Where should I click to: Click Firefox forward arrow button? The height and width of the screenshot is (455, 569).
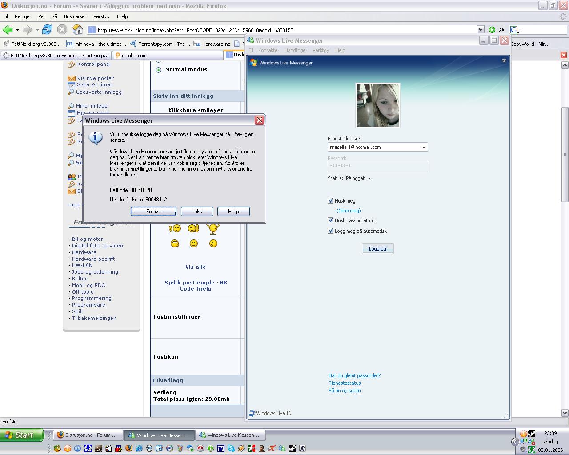(x=27, y=30)
